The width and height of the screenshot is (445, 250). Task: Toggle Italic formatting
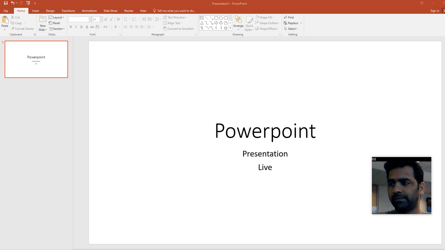point(76,27)
